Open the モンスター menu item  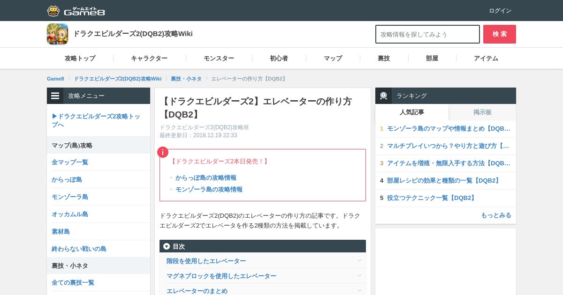[219, 59]
